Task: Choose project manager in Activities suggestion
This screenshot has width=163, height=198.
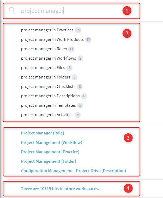Action: tap(47, 115)
